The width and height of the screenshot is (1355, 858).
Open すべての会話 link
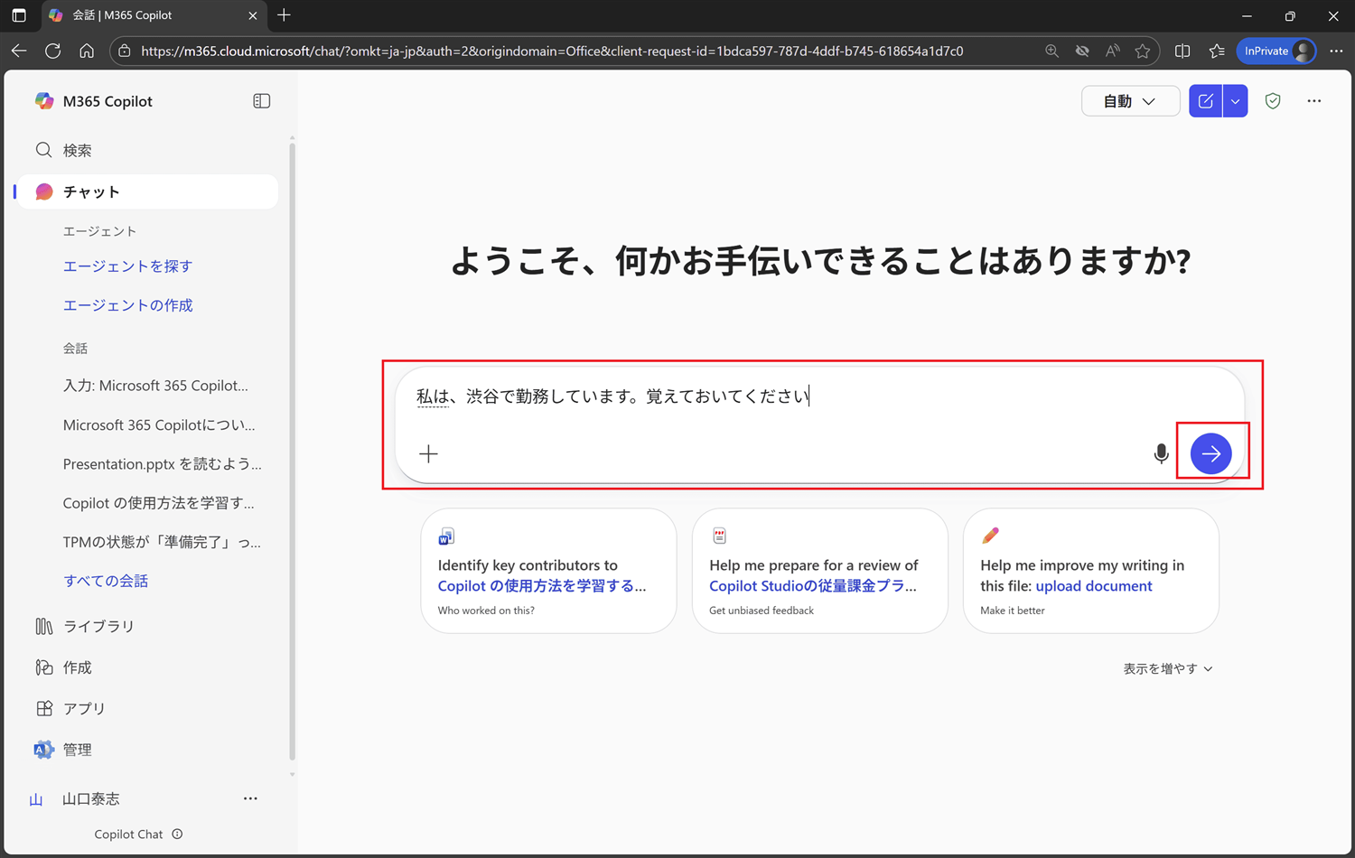click(106, 581)
